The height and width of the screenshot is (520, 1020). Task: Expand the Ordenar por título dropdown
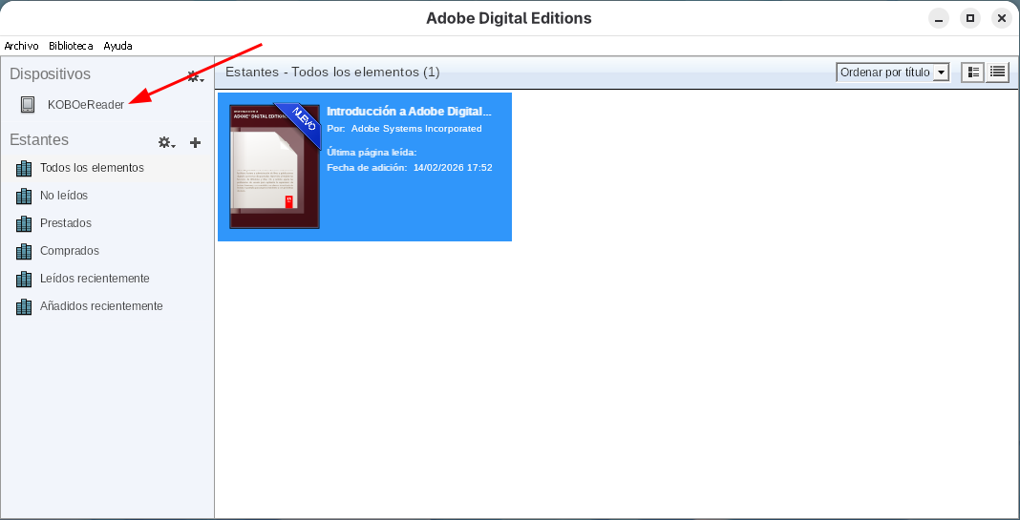tap(892, 73)
